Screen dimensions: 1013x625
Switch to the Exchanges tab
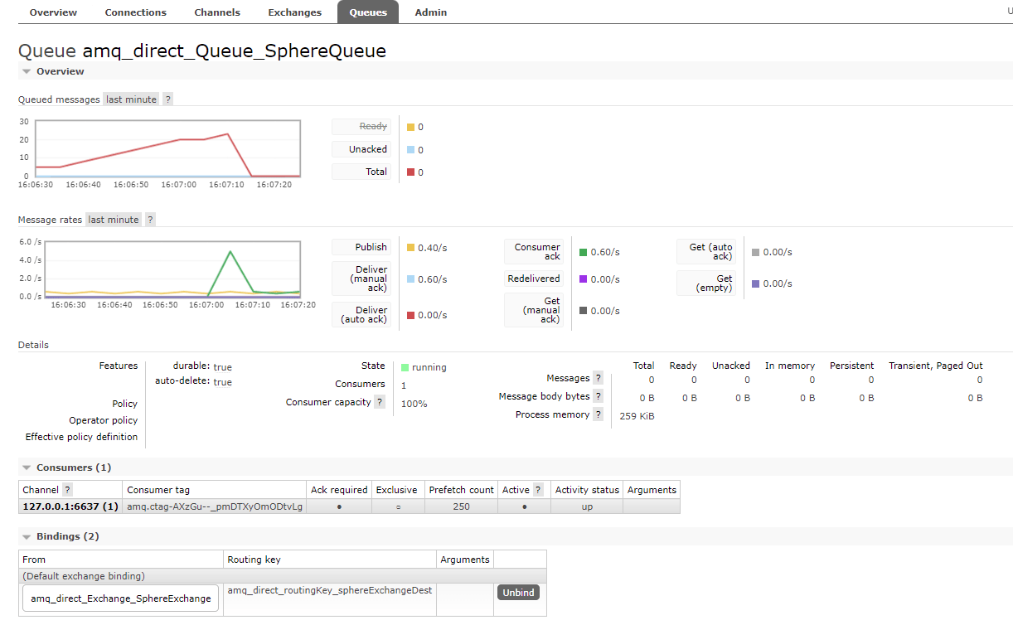pos(294,12)
